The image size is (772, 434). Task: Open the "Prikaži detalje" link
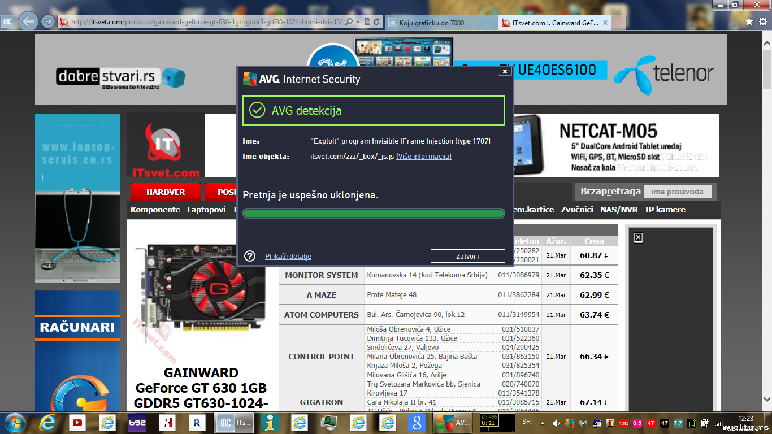(x=288, y=257)
